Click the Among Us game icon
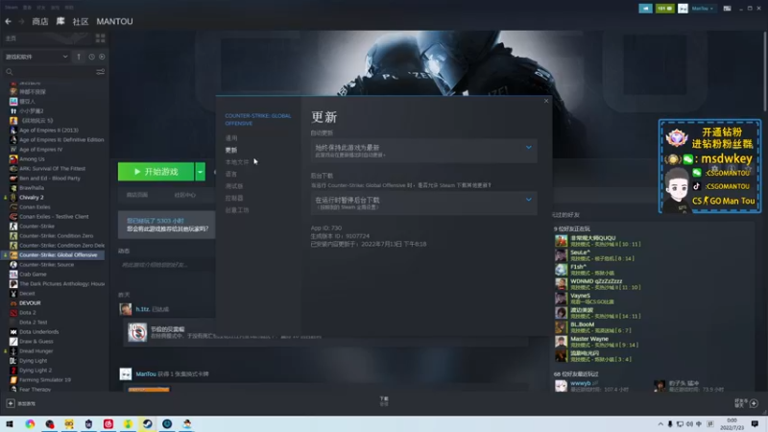The height and width of the screenshot is (432, 768). point(13,159)
